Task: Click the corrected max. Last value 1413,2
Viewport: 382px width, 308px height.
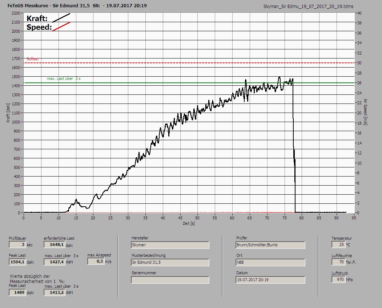Action: point(54,292)
